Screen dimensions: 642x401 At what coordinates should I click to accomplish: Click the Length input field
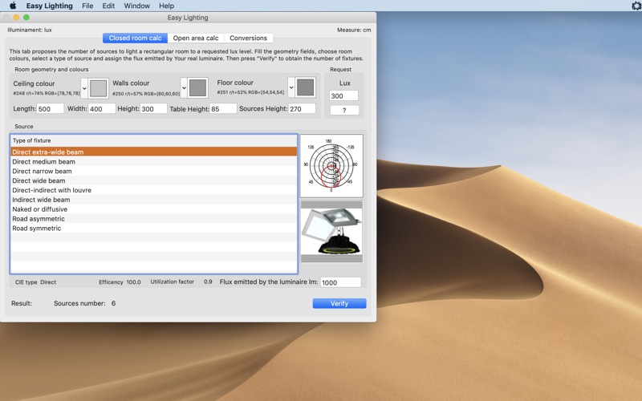[51, 109]
